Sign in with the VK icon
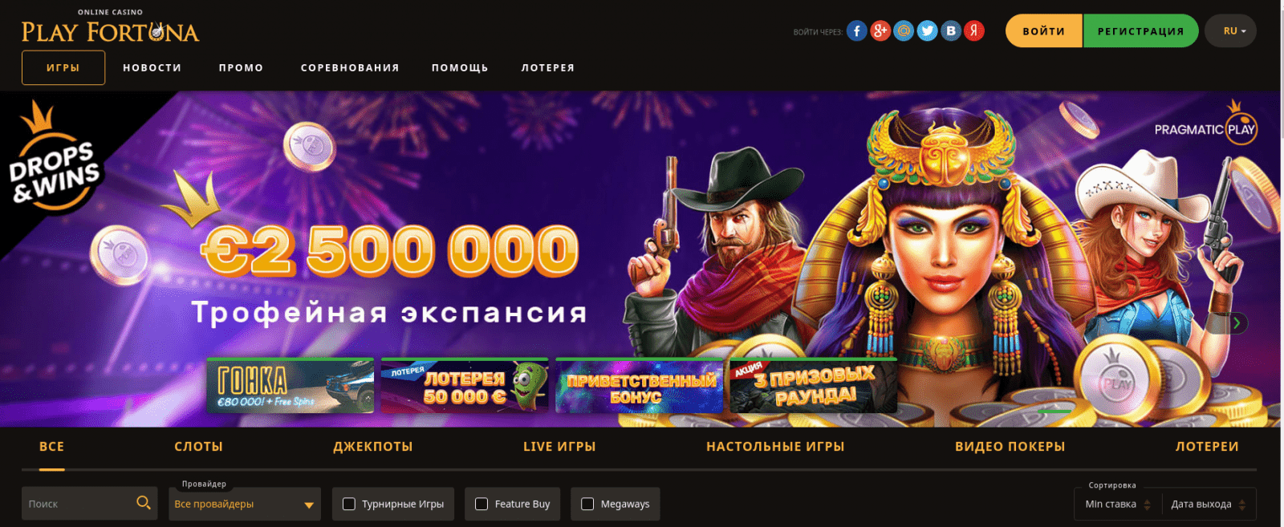Viewport: 1284px width, 527px height. pyautogui.click(x=951, y=31)
